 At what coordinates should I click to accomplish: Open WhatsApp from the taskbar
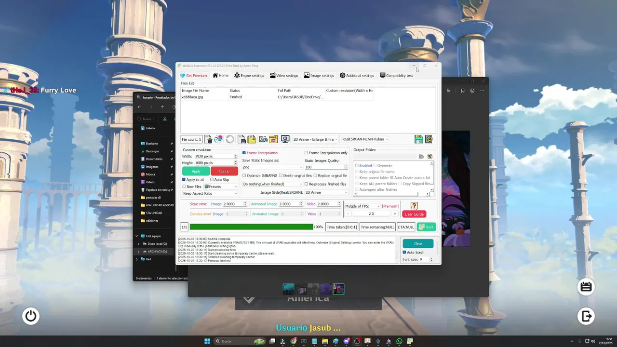click(x=399, y=341)
